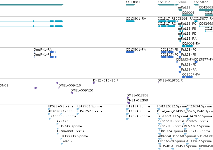Click the CG1317-RC transcript
This screenshot has height=150, width=213.
point(166,26)
